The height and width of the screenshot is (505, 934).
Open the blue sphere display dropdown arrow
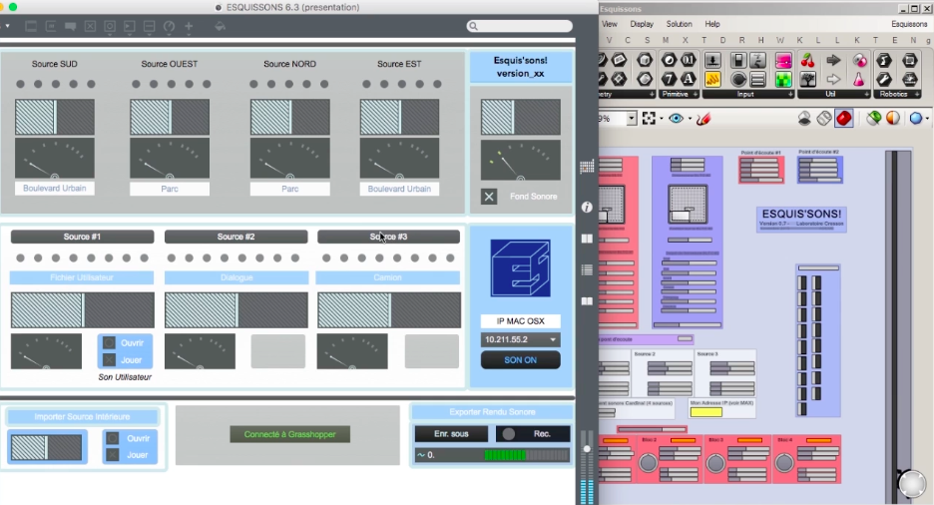coord(927,119)
